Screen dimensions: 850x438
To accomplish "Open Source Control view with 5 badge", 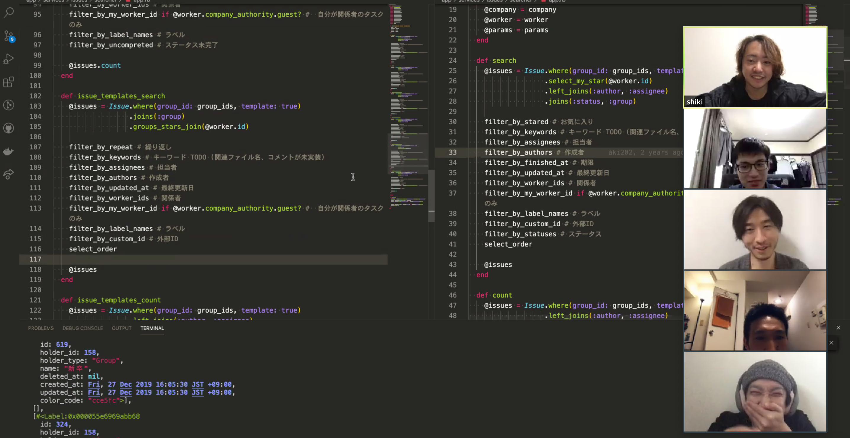I will 9,36.
